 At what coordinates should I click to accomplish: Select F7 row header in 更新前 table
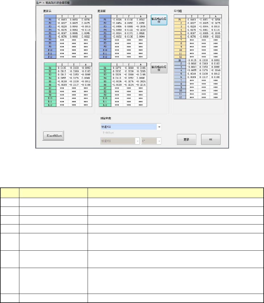coord(105,40)
